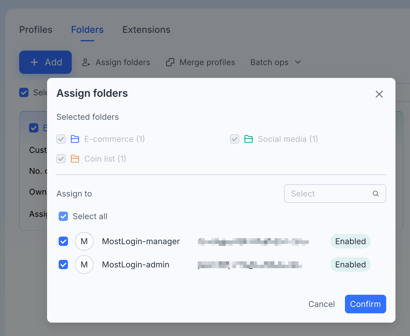Click the Merge profiles icon

170,62
